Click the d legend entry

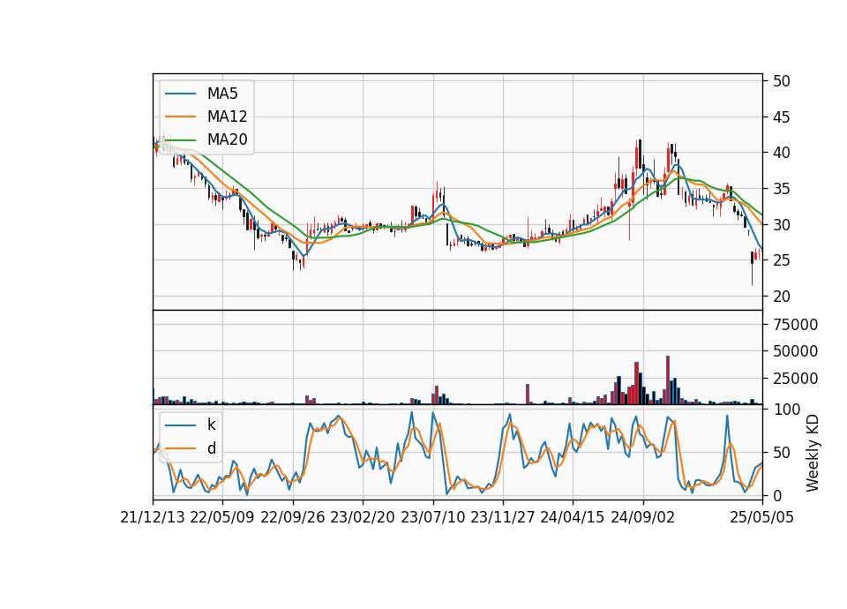(x=191, y=448)
